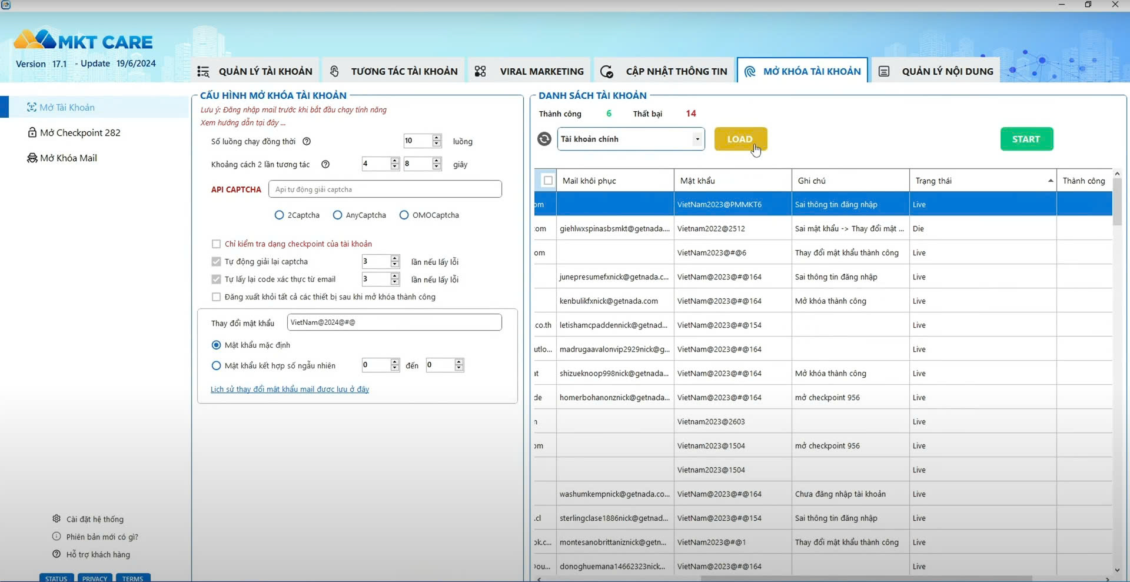The width and height of the screenshot is (1130, 582).
Task: Click the spinner for maximum interval value 8
Action: (x=437, y=164)
